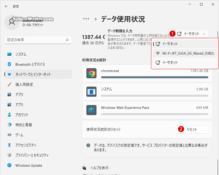Click the help icon next to ヘルプを表示
The height and width of the screenshot is (175, 219).
coord(84,168)
